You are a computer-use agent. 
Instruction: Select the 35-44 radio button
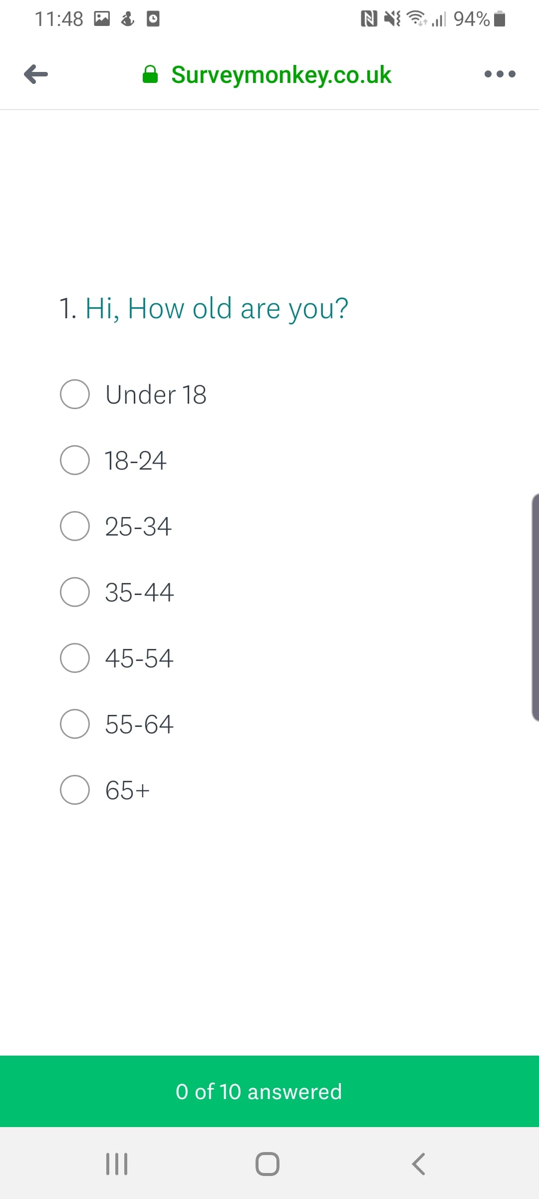(75, 592)
